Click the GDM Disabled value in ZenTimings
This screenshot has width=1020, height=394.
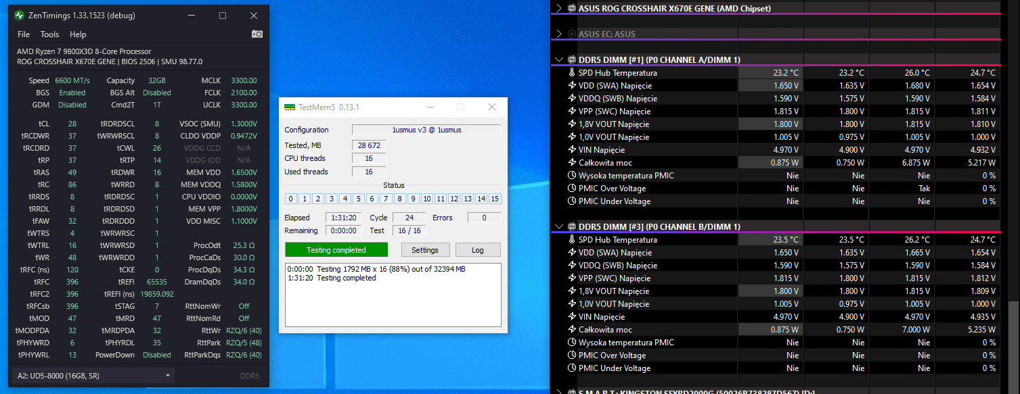coord(72,105)
